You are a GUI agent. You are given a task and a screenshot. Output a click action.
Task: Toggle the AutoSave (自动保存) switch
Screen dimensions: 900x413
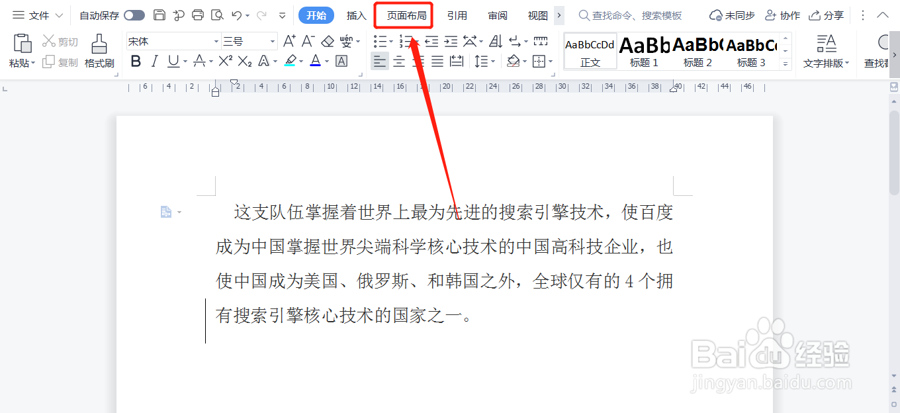click(x=134, y=15)
